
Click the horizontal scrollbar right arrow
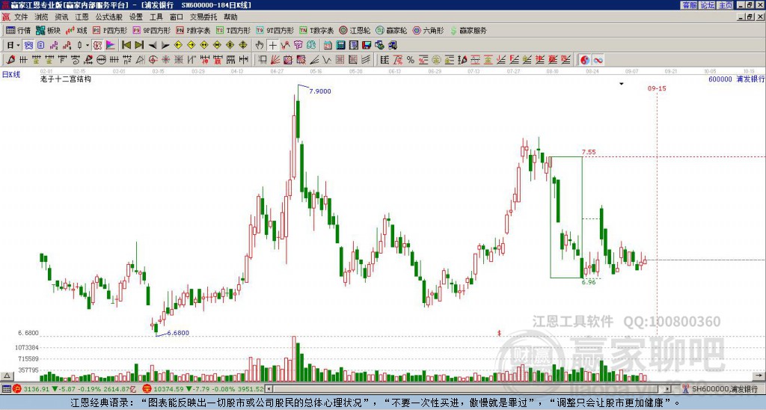(667, 389)
